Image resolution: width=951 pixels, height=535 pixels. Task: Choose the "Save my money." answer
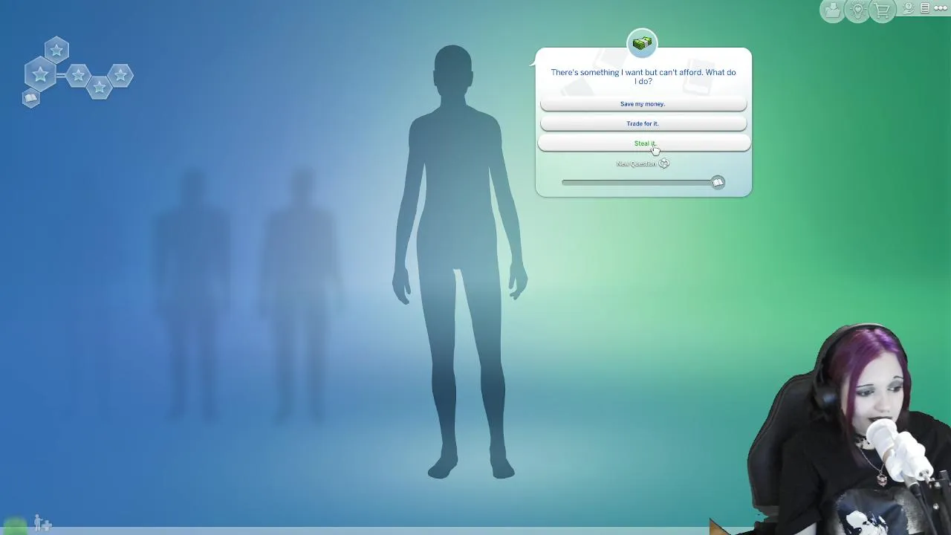[x=643, y=104]
